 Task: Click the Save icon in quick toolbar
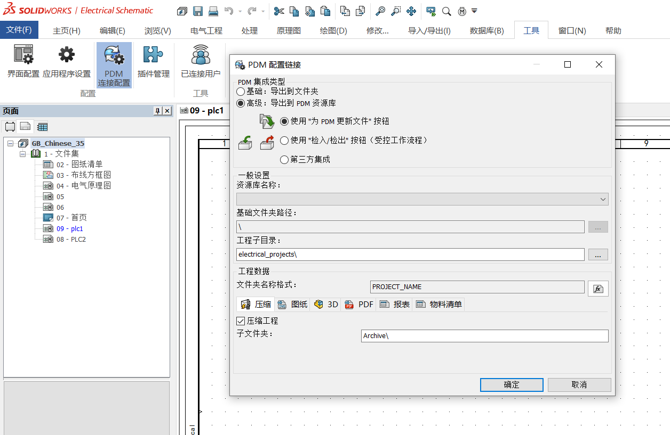click(197, 11)
